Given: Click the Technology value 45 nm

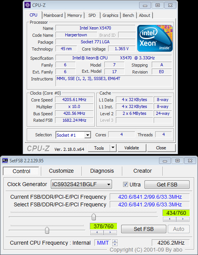Looking at the screenshot, I should (66, 49).
